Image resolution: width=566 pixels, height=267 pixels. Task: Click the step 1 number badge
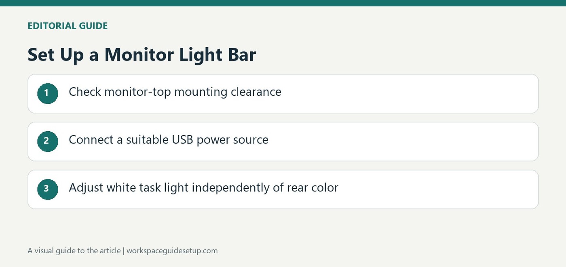(x=48, y=93)
